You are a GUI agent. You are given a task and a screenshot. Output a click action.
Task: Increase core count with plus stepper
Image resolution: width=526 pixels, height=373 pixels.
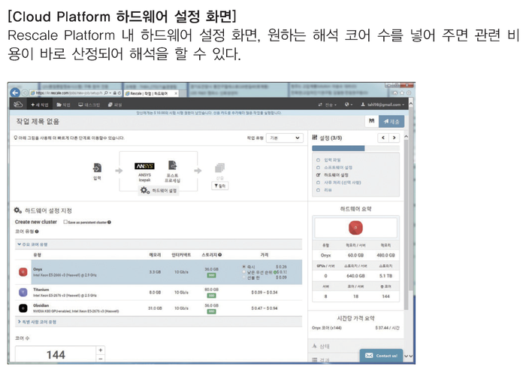click(101, 350)
